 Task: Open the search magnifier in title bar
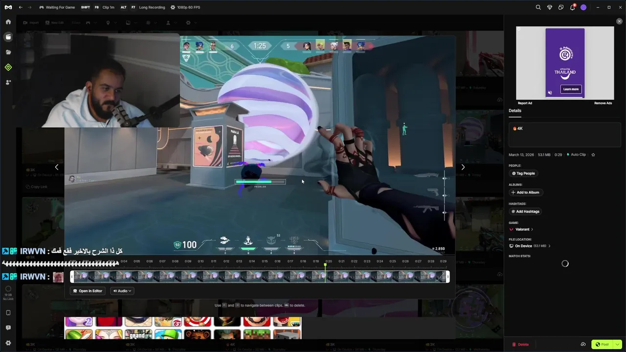click(x=538, y=7)
